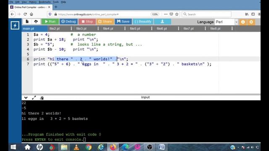Run the Perl program

[x=50, y=21]
